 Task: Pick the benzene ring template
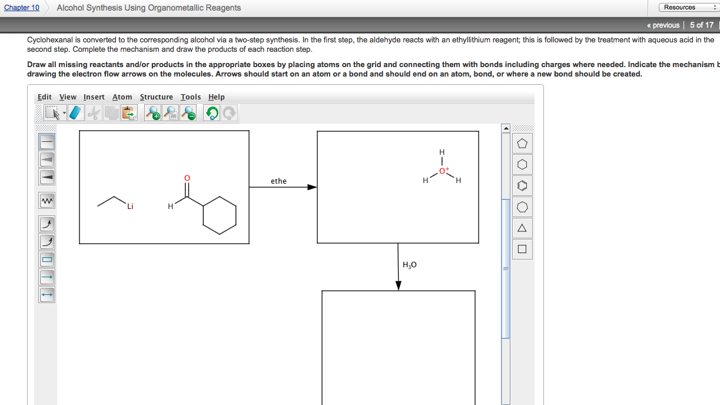click(522, 185)
